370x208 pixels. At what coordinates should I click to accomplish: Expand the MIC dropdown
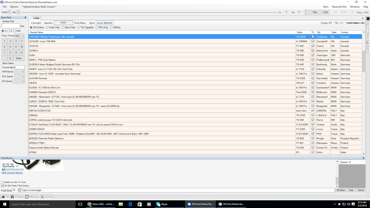tap(18, 12)
